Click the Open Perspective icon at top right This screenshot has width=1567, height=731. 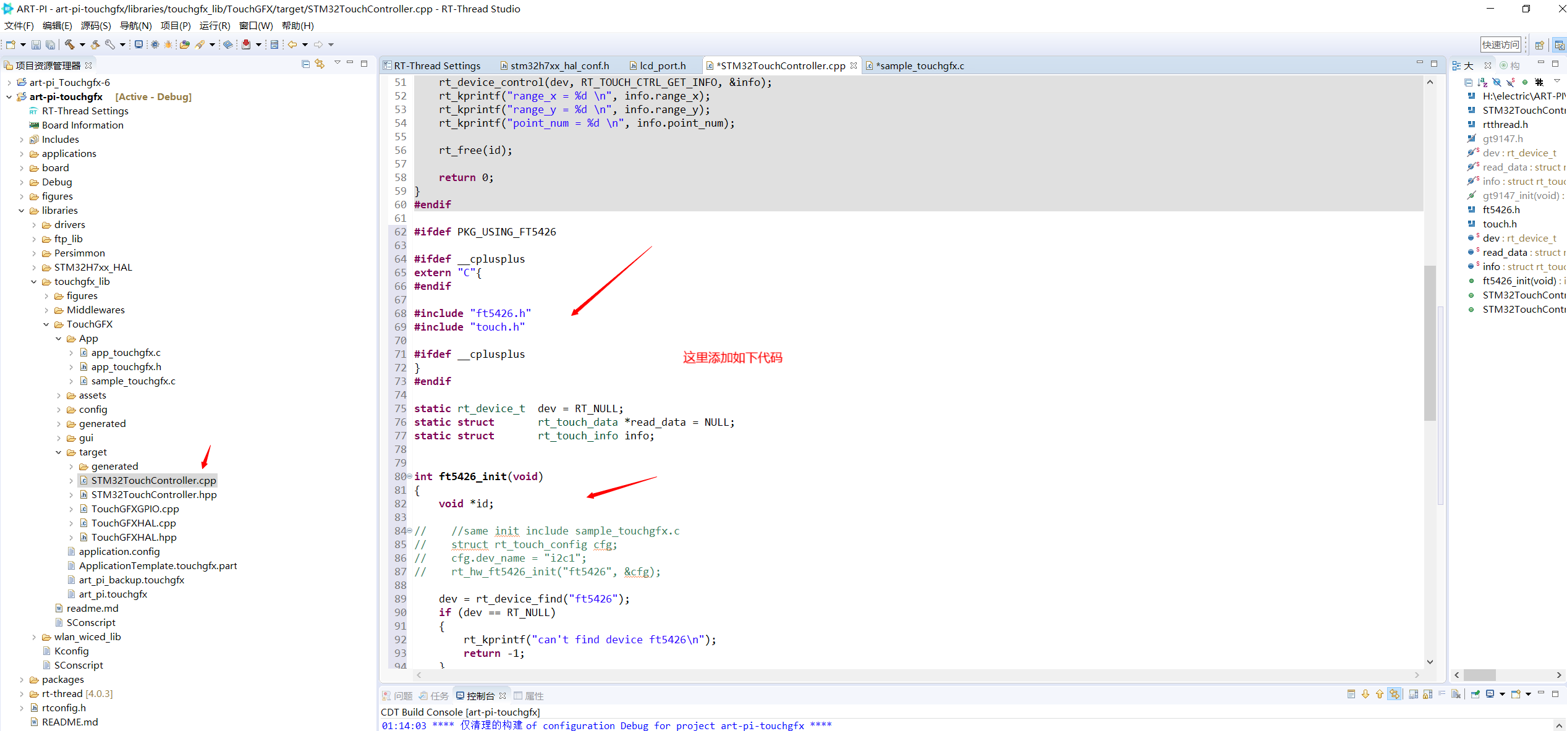pyautogui.click(x=1540, y=45)
